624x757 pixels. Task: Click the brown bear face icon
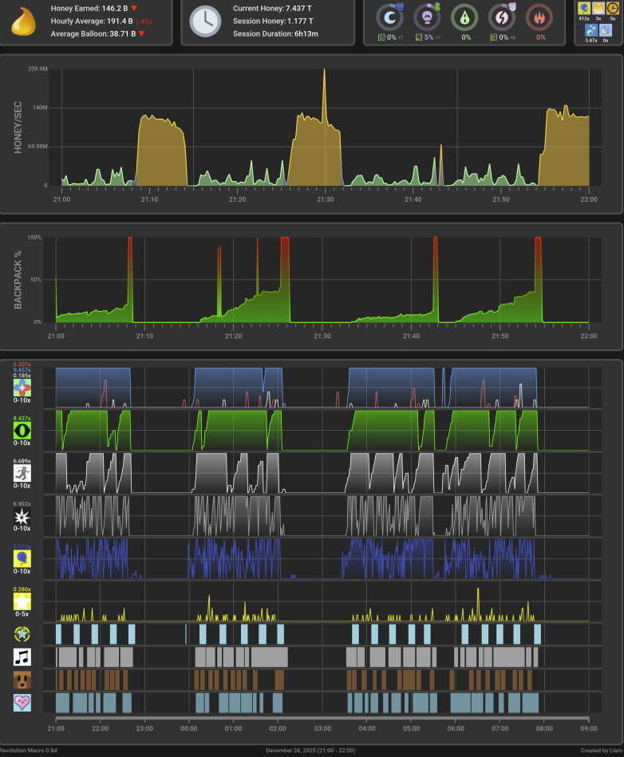tap(22, 680)
